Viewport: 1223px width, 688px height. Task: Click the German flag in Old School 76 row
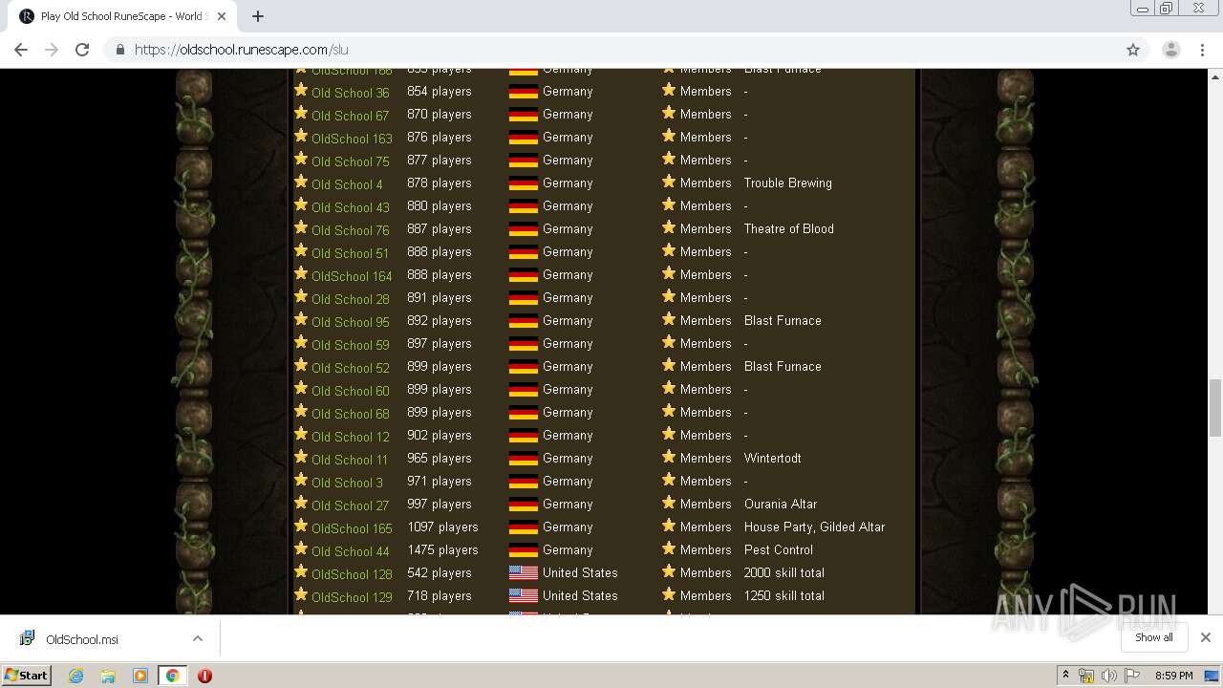pos(523,229)
